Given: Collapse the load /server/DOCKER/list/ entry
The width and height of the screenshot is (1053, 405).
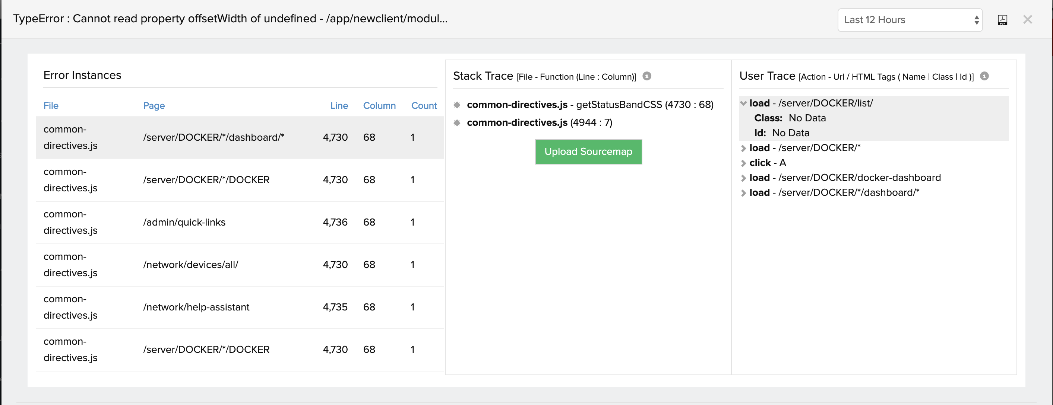Looking at the screenshot, I should click(x=743, y=103).
